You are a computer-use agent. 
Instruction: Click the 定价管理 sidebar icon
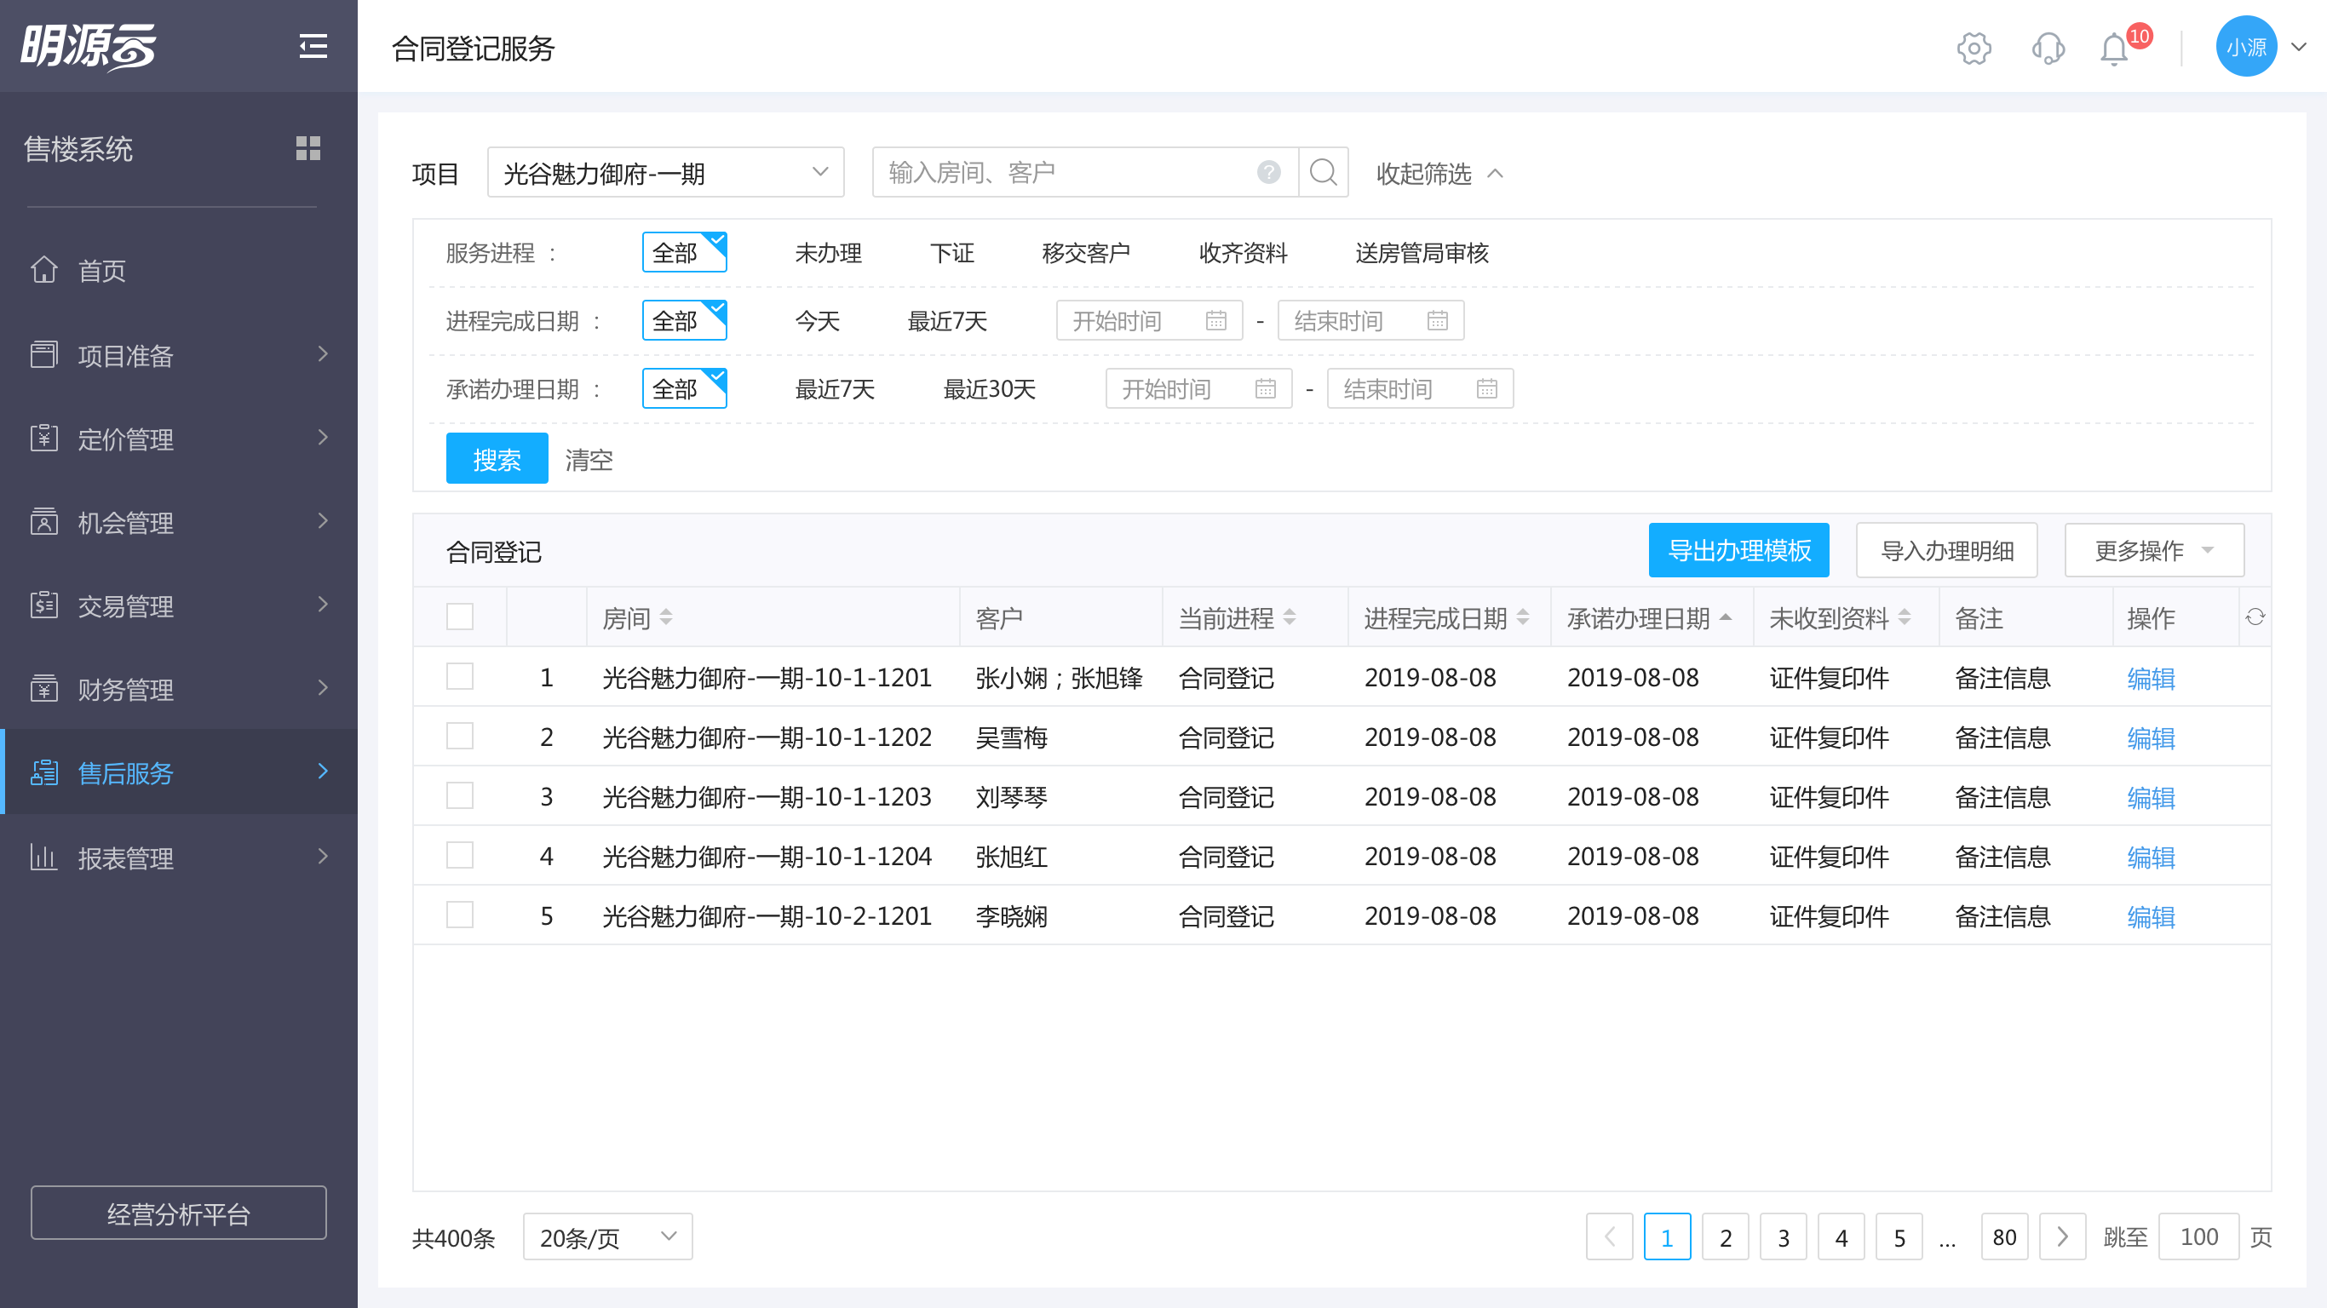[x=43, y=438]
